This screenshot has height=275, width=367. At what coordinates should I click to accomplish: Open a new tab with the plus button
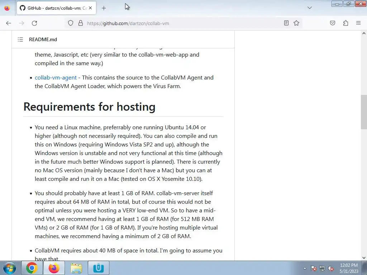[104, 8]
